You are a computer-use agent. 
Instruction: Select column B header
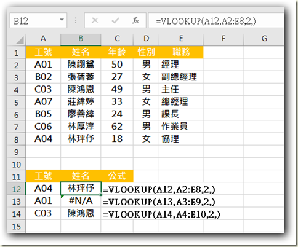[81, 39]
